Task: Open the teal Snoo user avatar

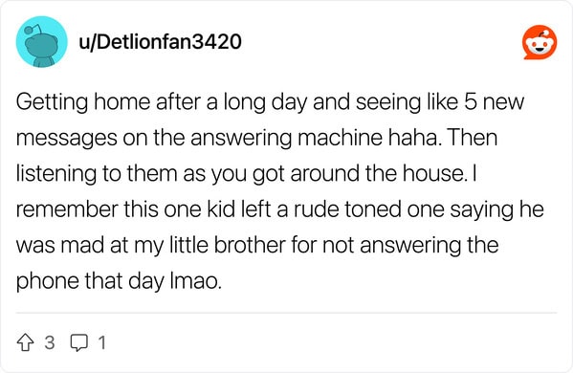Action: (x=42, y=42)
